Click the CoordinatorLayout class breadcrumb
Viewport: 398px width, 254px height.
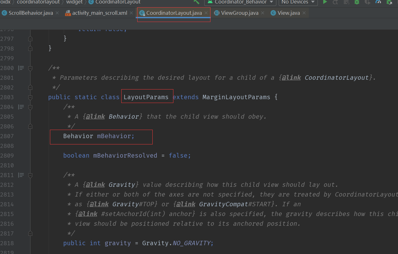point(114,2)
